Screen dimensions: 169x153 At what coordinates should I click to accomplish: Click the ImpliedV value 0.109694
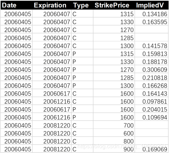coord(155,117)
